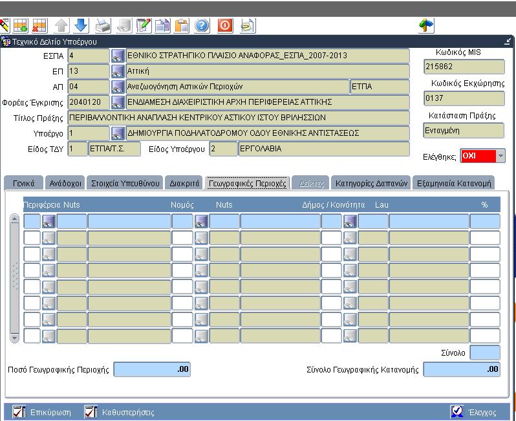Viewport: 516px width, 421px height.
Task: Click first row Περιφέρεια code cell
Action: pos(32,221)
